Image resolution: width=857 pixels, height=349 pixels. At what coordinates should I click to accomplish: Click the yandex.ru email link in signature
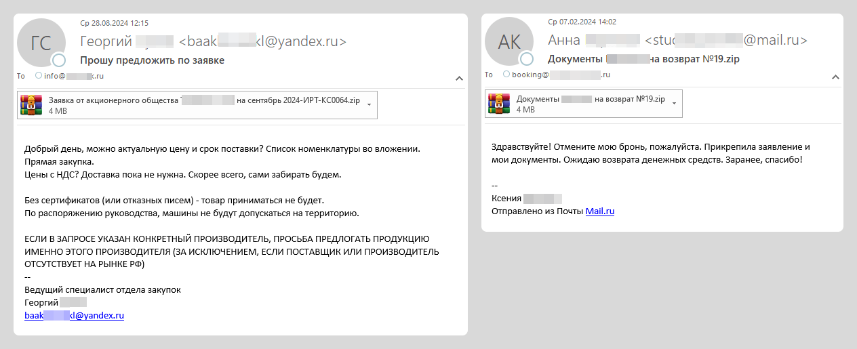(74, 315)
